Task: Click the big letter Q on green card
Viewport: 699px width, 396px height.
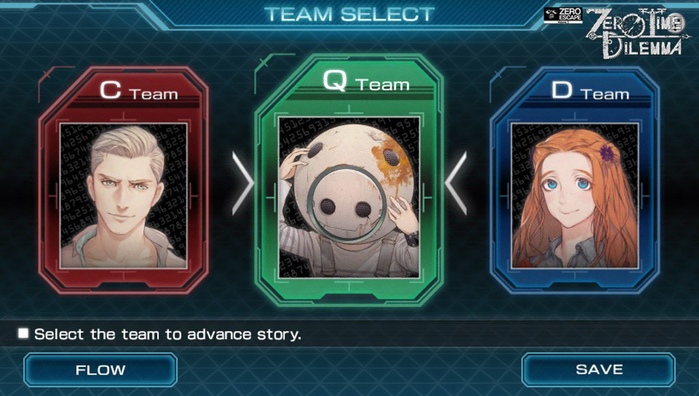Action: (x=335, y=81)
